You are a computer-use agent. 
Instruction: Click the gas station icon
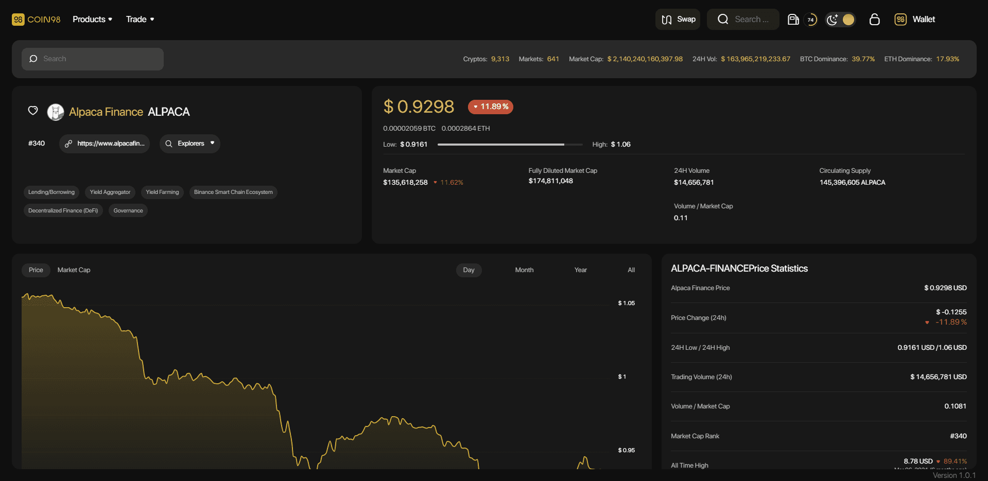tap(793, 20)
